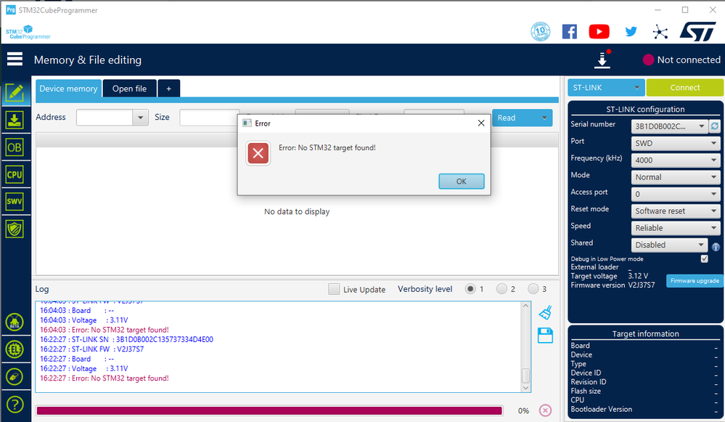Click the Not connected status indicator
The image size is (725, 422).
click(x=681, y=60)
